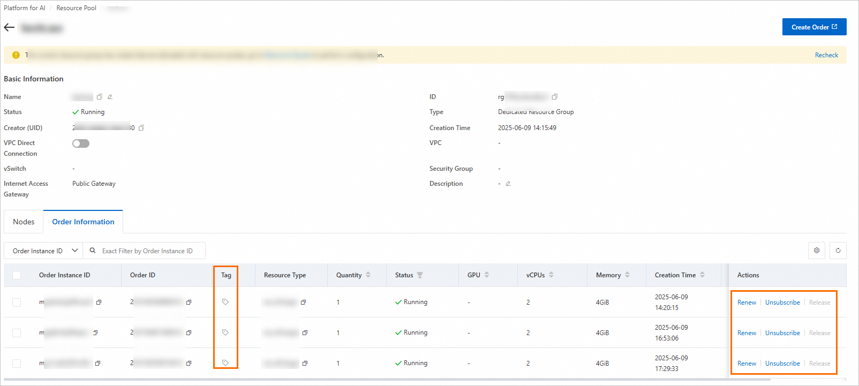
Task: Sort by vCPUs column
Action: point(551,275)
